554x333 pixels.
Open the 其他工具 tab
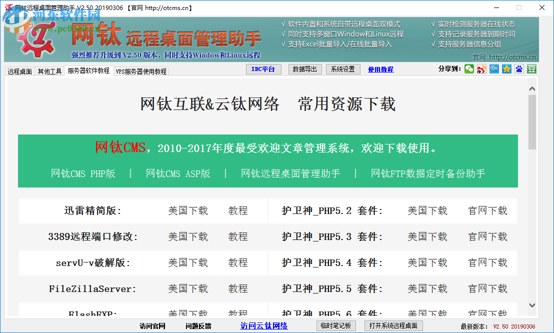pos(48,70)
